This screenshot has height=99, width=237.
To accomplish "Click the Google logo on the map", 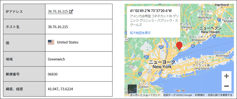I will [x=179, y=90].
